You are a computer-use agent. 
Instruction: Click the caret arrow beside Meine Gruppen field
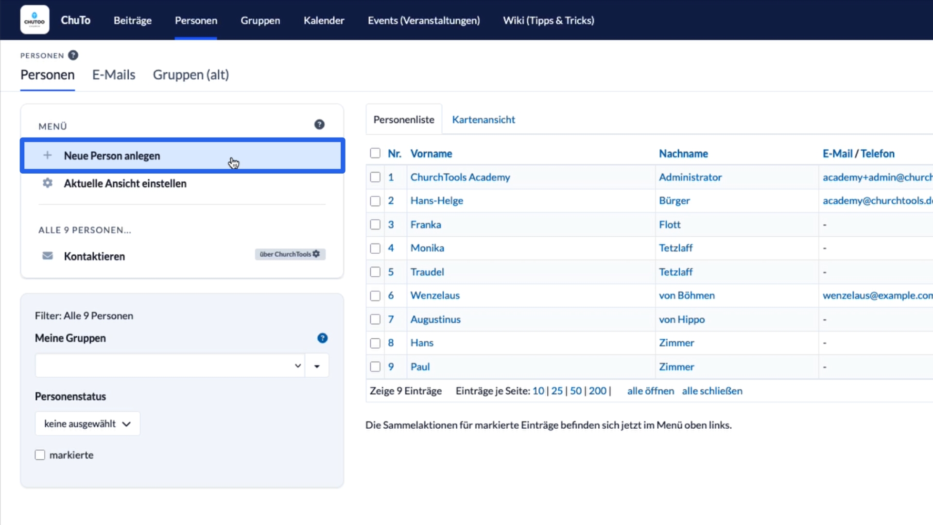pos(317,366)
